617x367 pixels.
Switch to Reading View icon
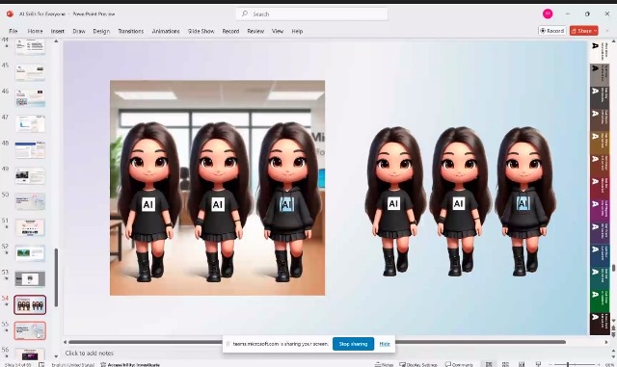[522, 365]
